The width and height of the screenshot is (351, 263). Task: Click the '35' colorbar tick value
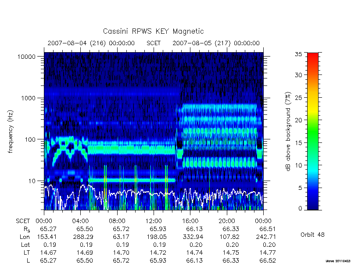298,54
